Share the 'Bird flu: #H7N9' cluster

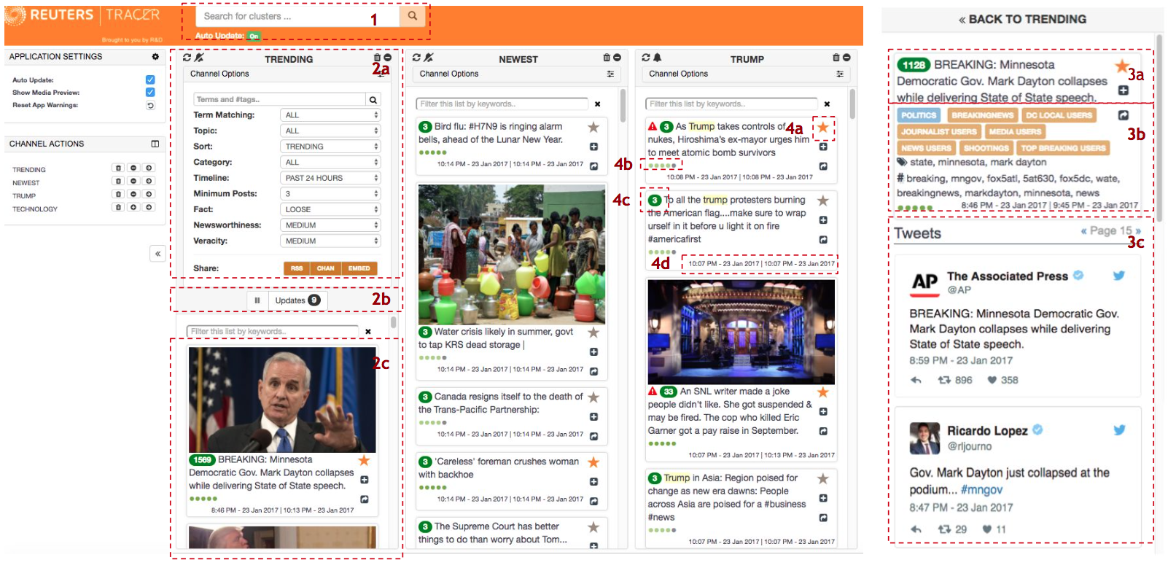pos(593,166)
